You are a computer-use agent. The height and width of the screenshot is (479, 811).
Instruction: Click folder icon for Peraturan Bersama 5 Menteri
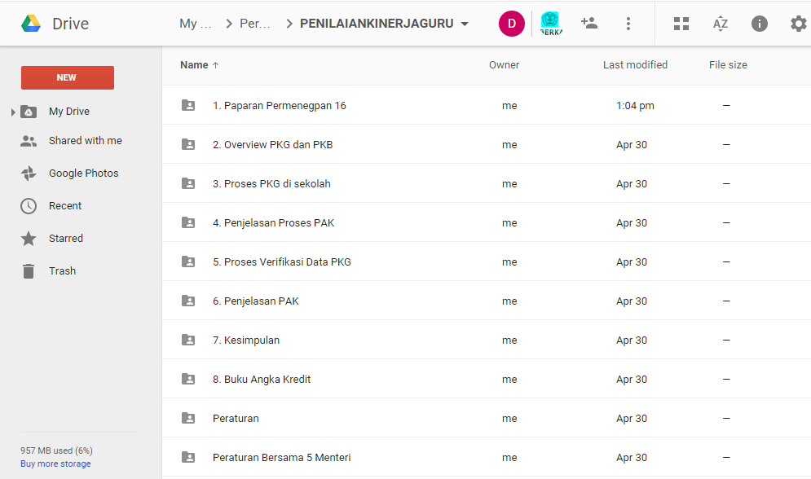click(x=188, y=457)
